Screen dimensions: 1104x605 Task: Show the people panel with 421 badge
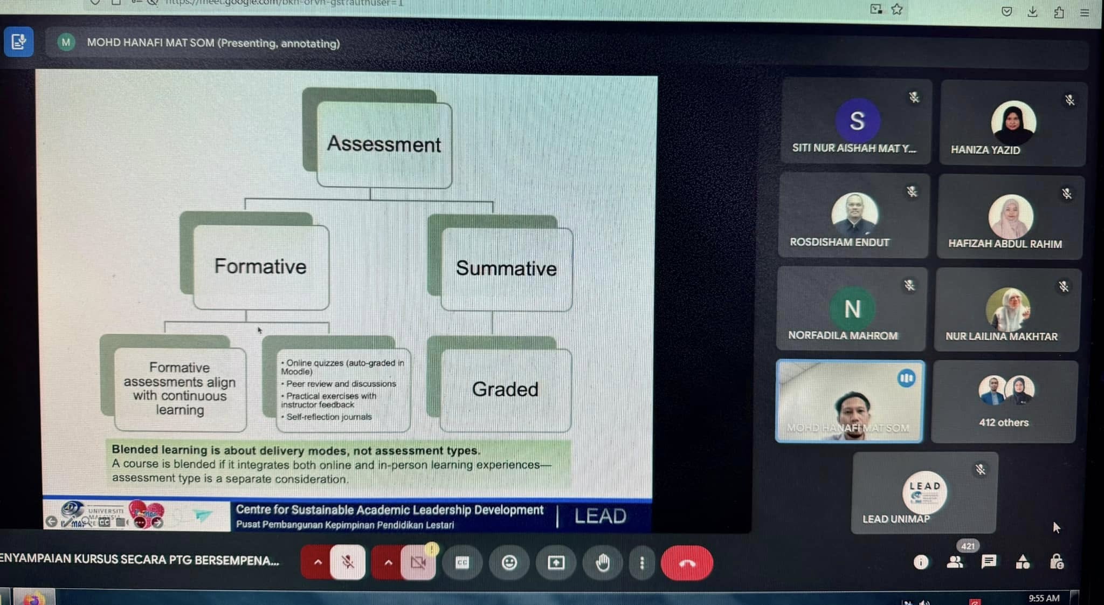(x=955, y=562)
